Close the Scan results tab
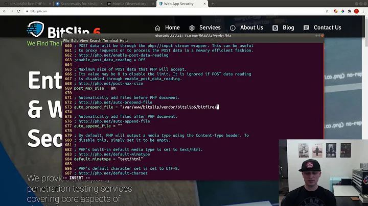 tap(101, 4)
